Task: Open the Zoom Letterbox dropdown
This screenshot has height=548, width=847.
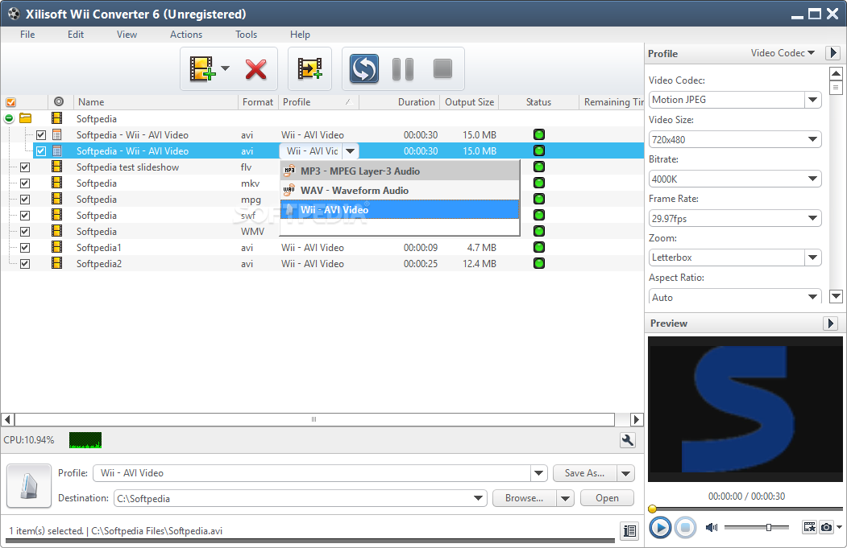Action: point(812,258)
